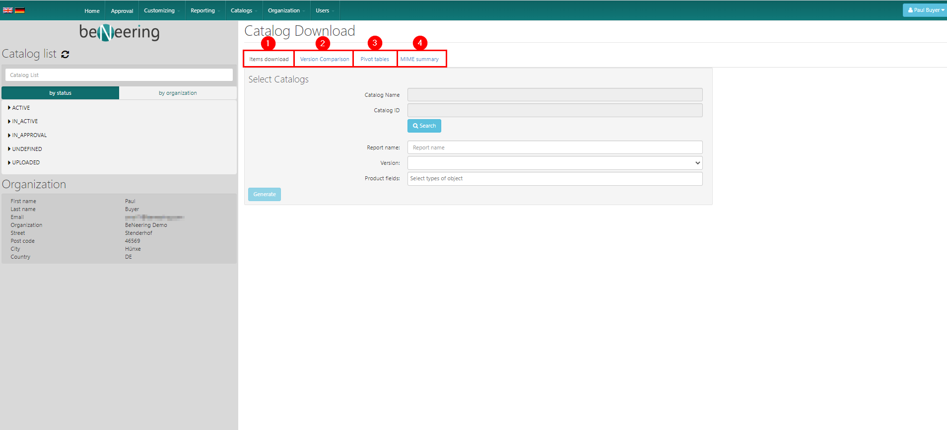Refresh the Catalog list

coord(65,54)
